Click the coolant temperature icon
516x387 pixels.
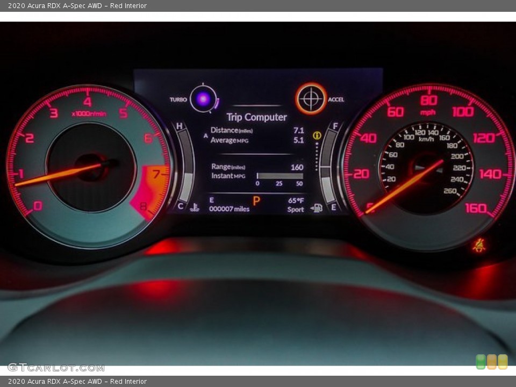(x=195, y=207)
